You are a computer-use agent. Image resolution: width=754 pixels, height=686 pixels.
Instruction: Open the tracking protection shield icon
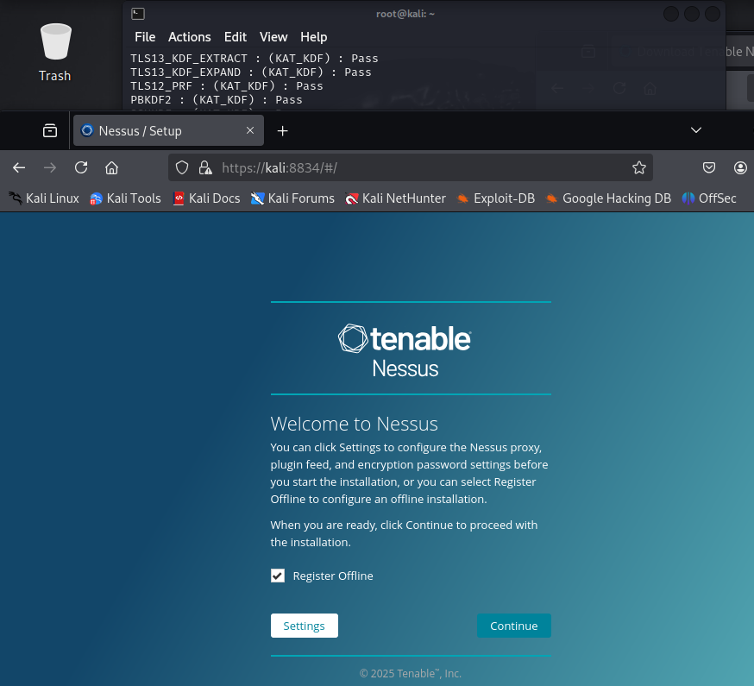pyautogui.click(x=182, y=168)
